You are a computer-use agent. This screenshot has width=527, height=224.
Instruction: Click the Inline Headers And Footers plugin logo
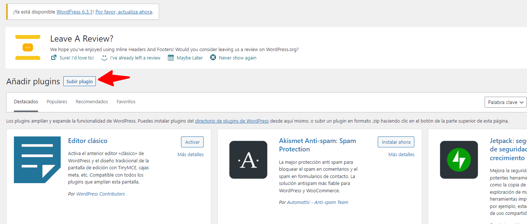[28, 47]
